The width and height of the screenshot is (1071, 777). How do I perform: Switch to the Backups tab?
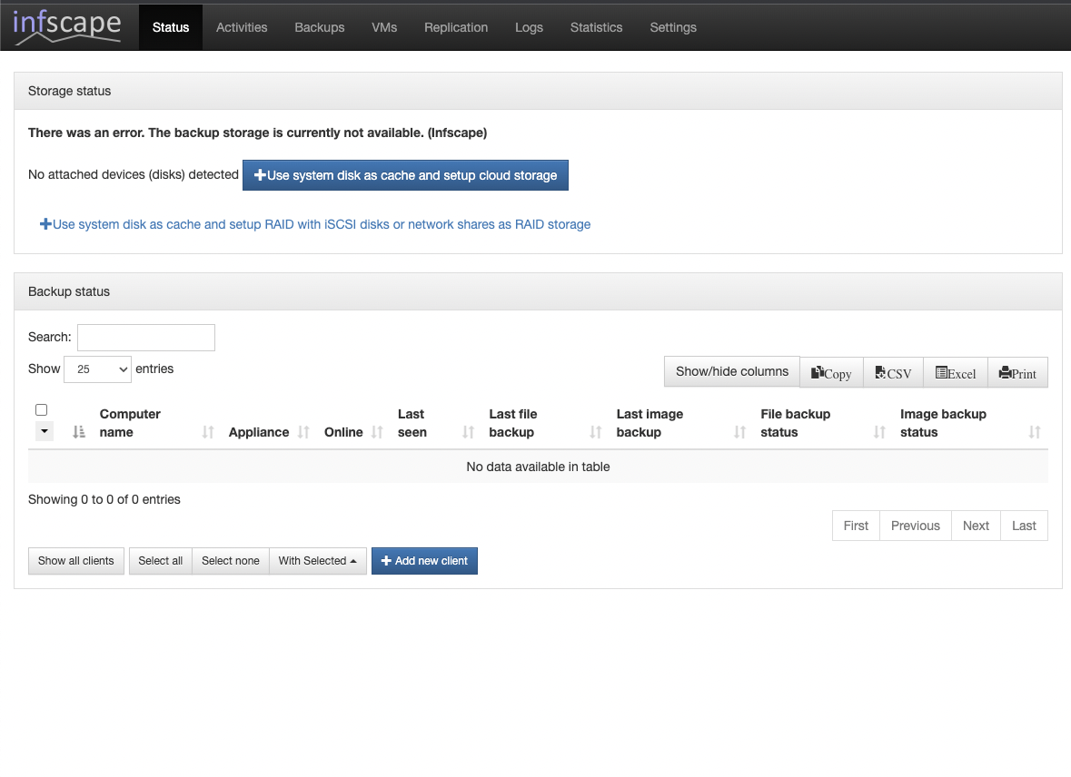point(319,27)
